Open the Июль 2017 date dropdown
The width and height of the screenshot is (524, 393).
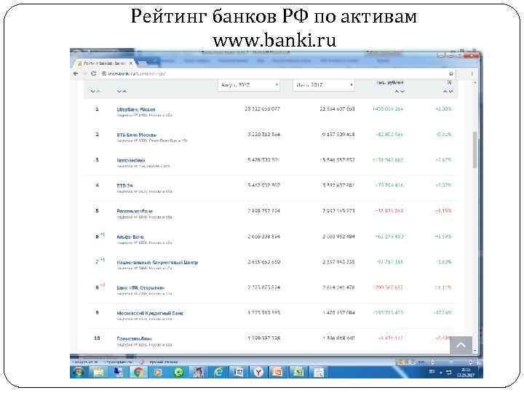[324, 85]
